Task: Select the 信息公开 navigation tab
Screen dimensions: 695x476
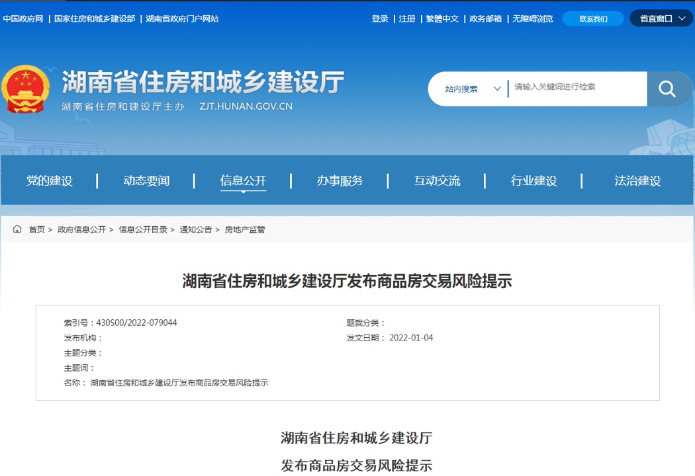Action: click(x=243, y=180)
